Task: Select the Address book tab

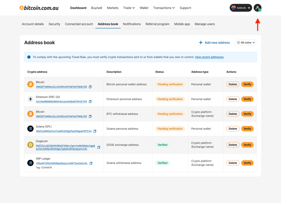Action: coord(108,24)
